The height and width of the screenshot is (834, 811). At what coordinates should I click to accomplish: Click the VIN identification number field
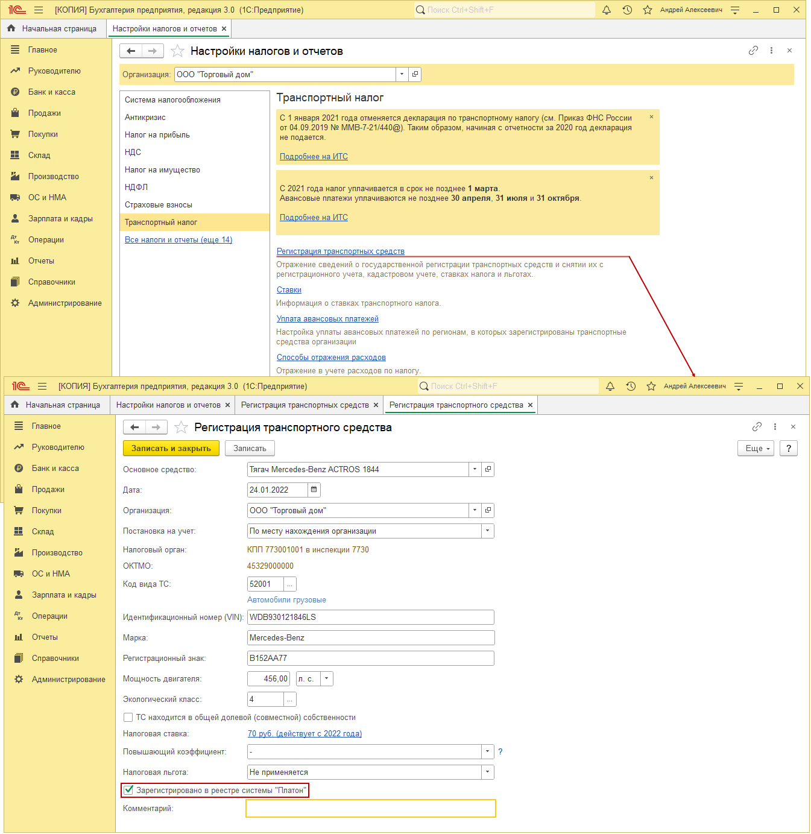(x=371, y=617)
